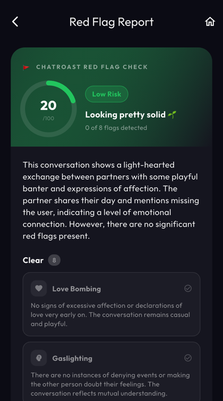This screenshot has width=223, height=401.
Task: Tap the conversation summary paragraph
Action: pos(111,200)
